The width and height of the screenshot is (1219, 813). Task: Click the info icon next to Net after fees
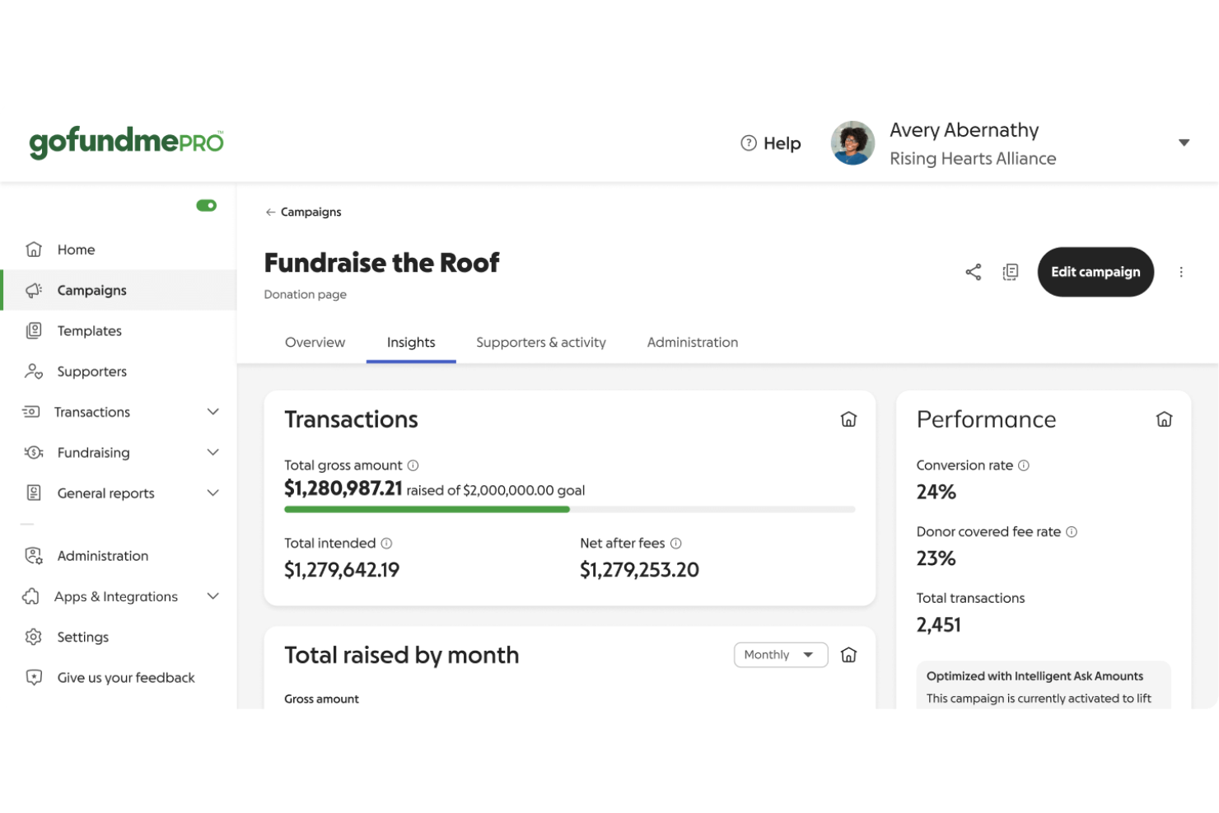[x=676, y=543]
